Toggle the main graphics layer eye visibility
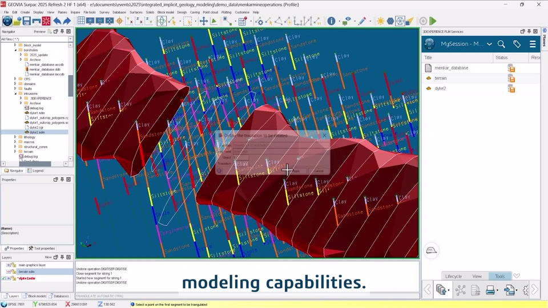 point(9,265)
